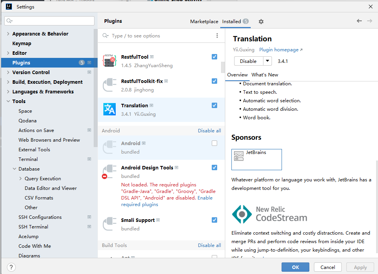Select AceJump in settings tree
378x274 pixels.
(29, 236)
